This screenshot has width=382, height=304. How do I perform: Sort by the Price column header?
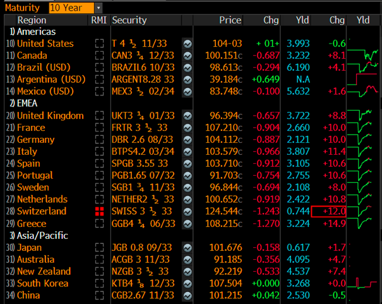tap(230, 20)
